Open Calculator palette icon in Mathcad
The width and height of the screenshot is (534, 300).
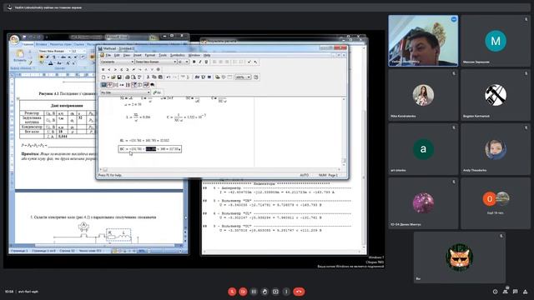(x=103, y=85)
